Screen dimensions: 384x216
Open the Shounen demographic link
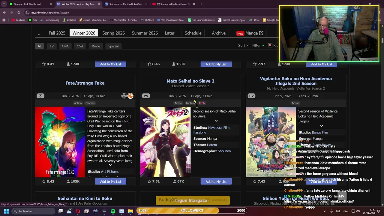coord(224,151)
